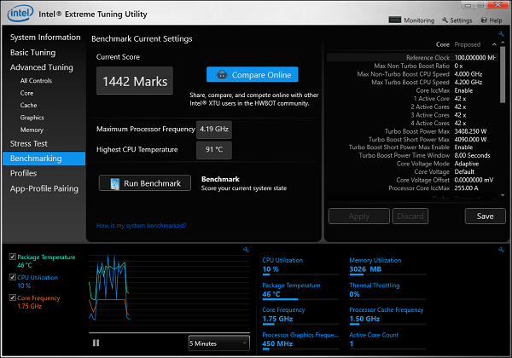Toggle the Package Temperature checkbox
Viewport: 512px width, 358px height.
(x=13, y=257)
